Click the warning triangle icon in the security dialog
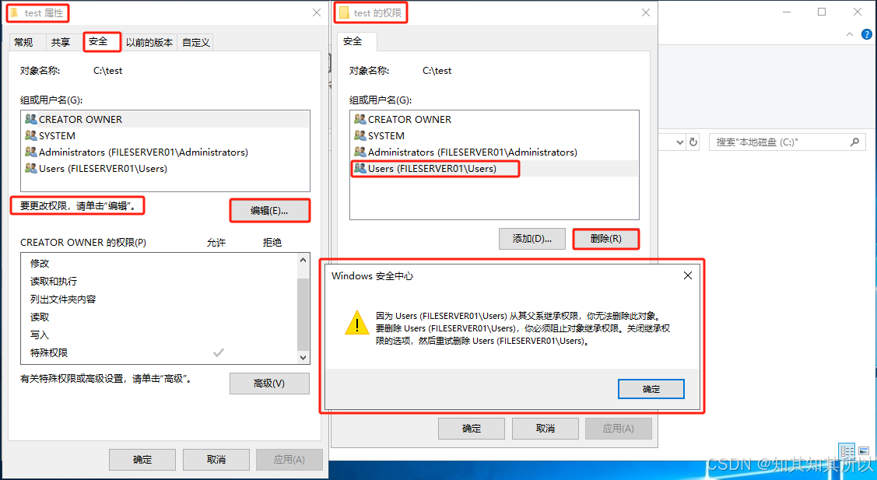 point(357,323)
